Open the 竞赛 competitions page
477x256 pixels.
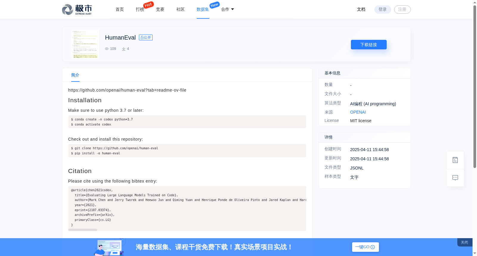[160, 10]
